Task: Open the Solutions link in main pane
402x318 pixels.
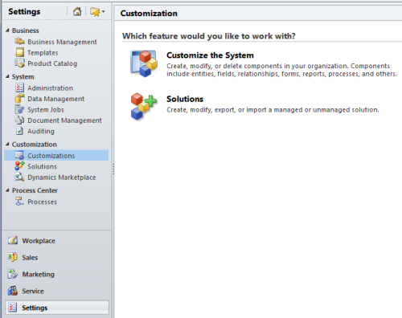Action: 185,99
